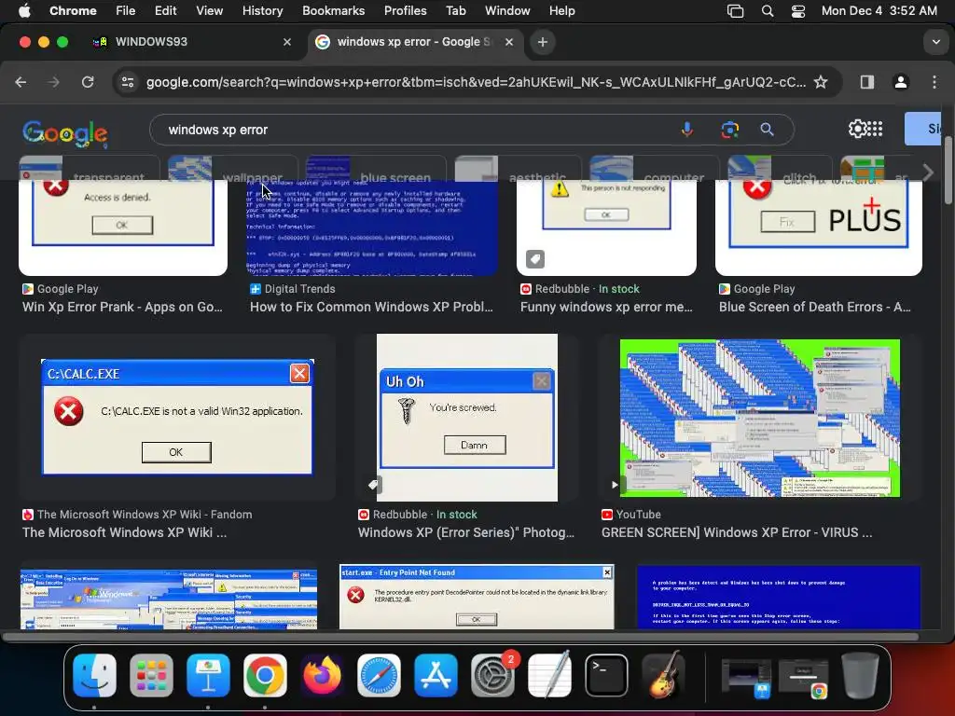Go back using Chrome's back arrow
The width and height of the screenshot is (955, 716).
(x=21, y=82)
